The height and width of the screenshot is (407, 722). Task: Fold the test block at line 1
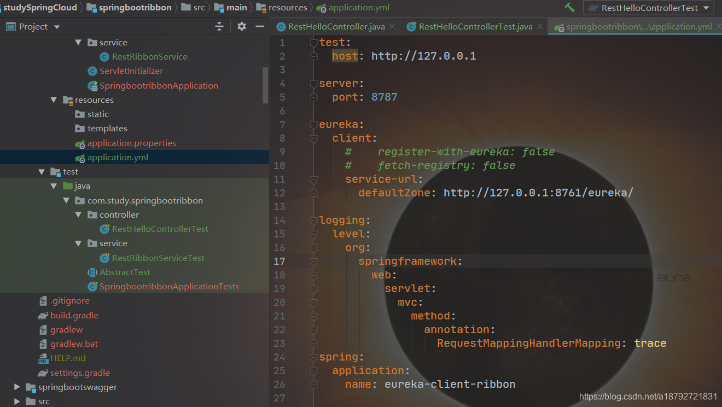coord(314,42)
